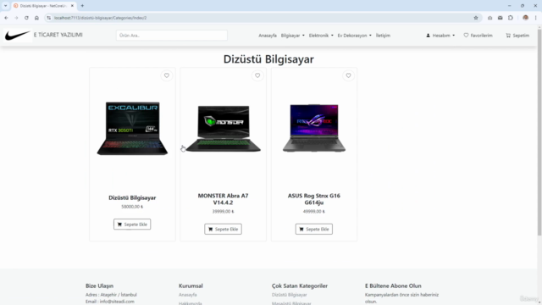Favorite the ASUS Rog Strix with heart icon

click(348, 75)
